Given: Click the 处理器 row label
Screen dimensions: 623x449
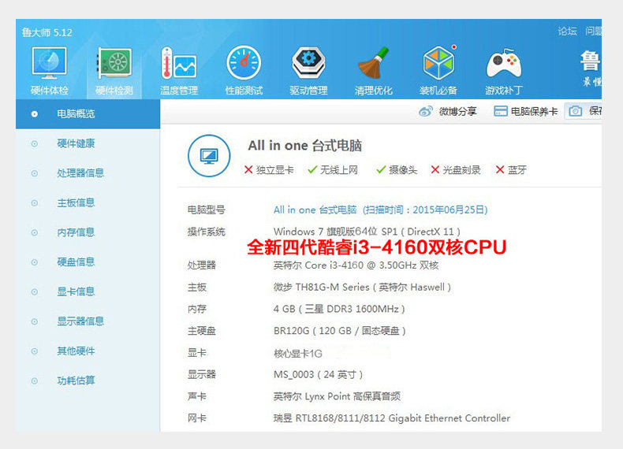Looking at the screenshot, I should [x=201, y=265].
